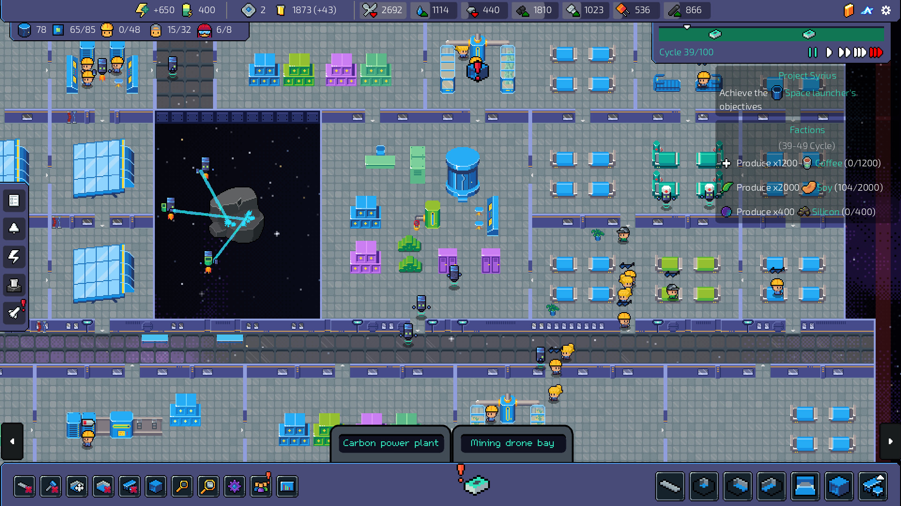Open the crew management panel
This screenshot has height=506, width=901.
click(261, 486)
